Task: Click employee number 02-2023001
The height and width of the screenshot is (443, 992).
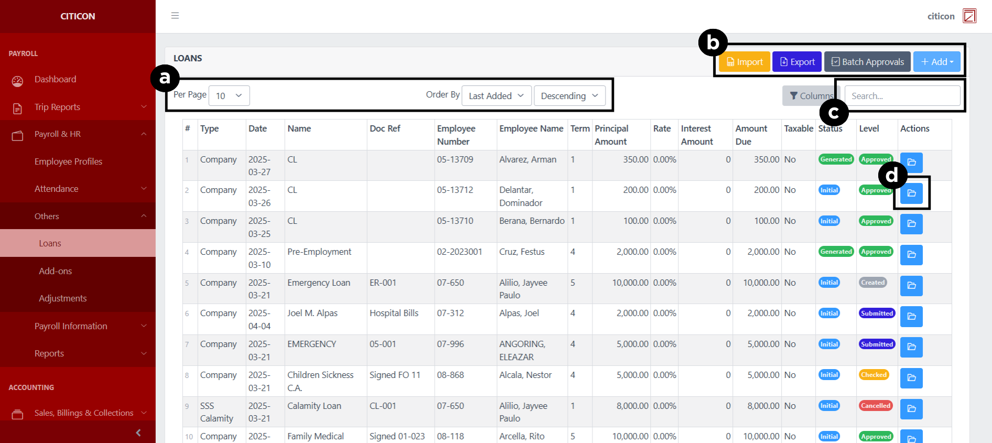Action: [x=459, y=252]
